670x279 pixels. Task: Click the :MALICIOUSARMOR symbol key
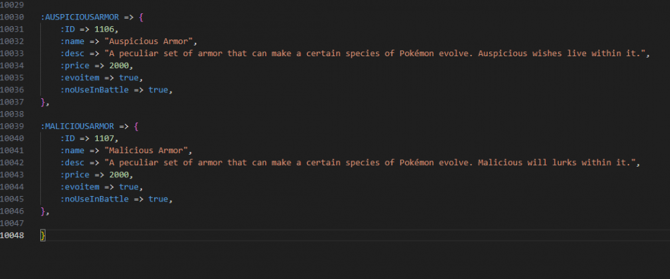77,126
